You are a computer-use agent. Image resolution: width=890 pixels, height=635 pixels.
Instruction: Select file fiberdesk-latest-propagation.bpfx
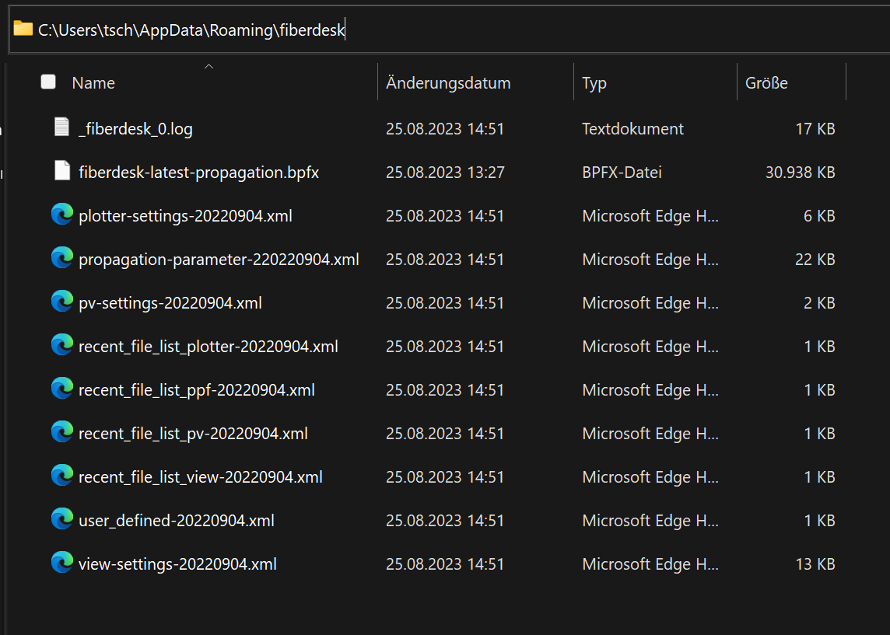pyautogui.click(x=198, y=173)
